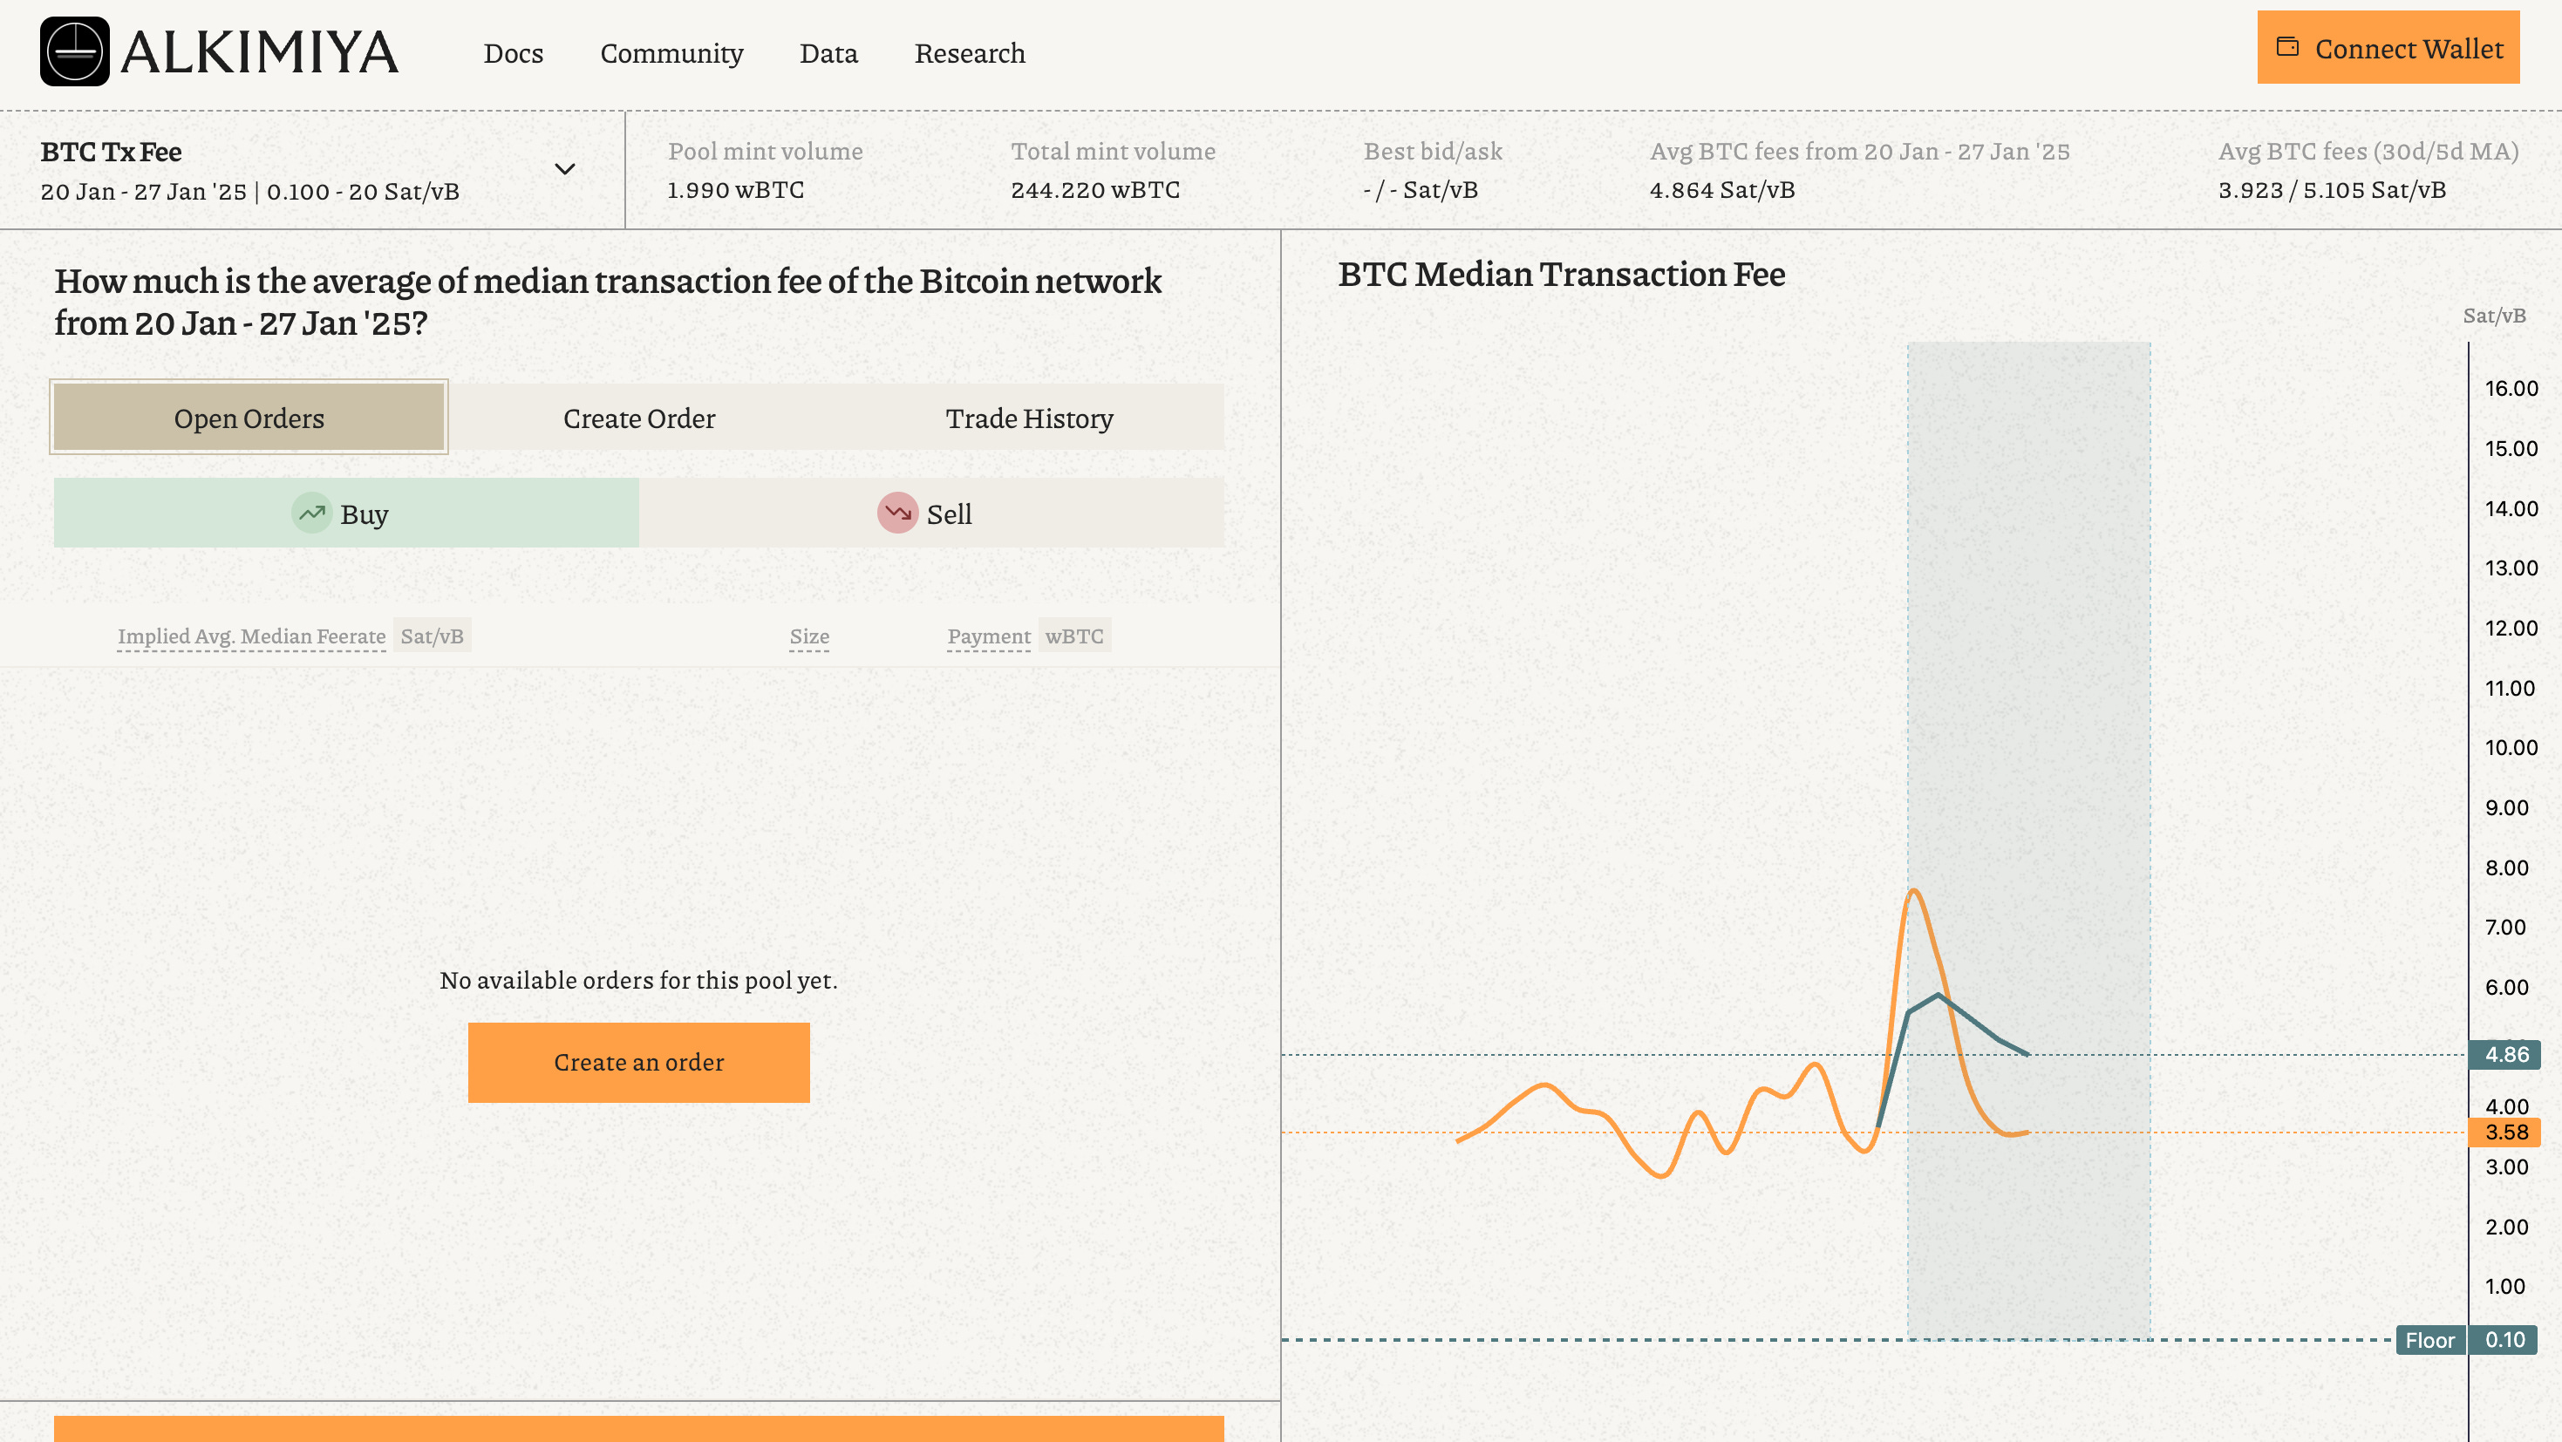Switch to the Trade History tab
This screenshot has height=1442, width=2562.
click(1028, 418)
